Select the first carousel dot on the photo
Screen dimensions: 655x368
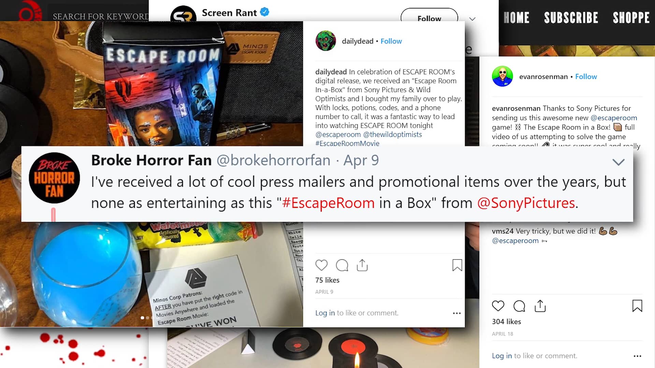142,318
